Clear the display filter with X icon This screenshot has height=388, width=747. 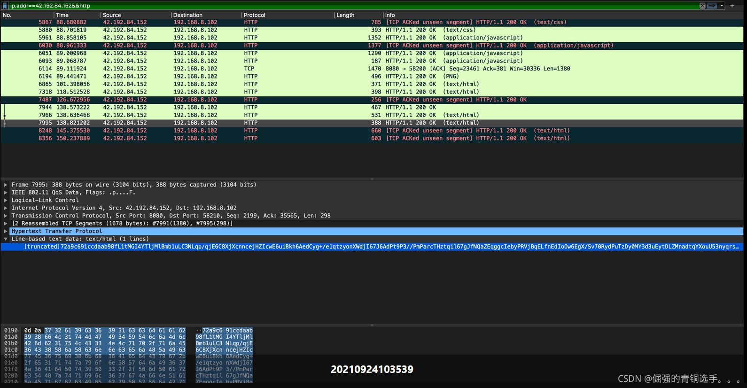click(702, 6)
